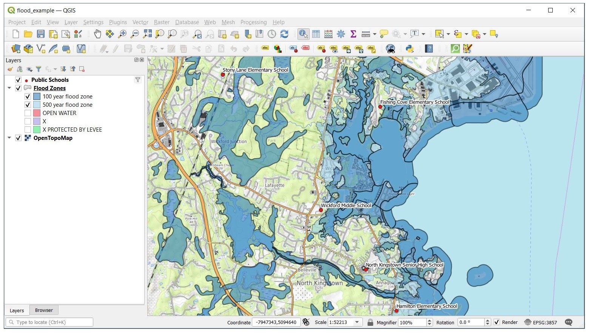The image size is (589, 333).
Task: Toggle the scale lock padlock button
Action: point(370,322)
